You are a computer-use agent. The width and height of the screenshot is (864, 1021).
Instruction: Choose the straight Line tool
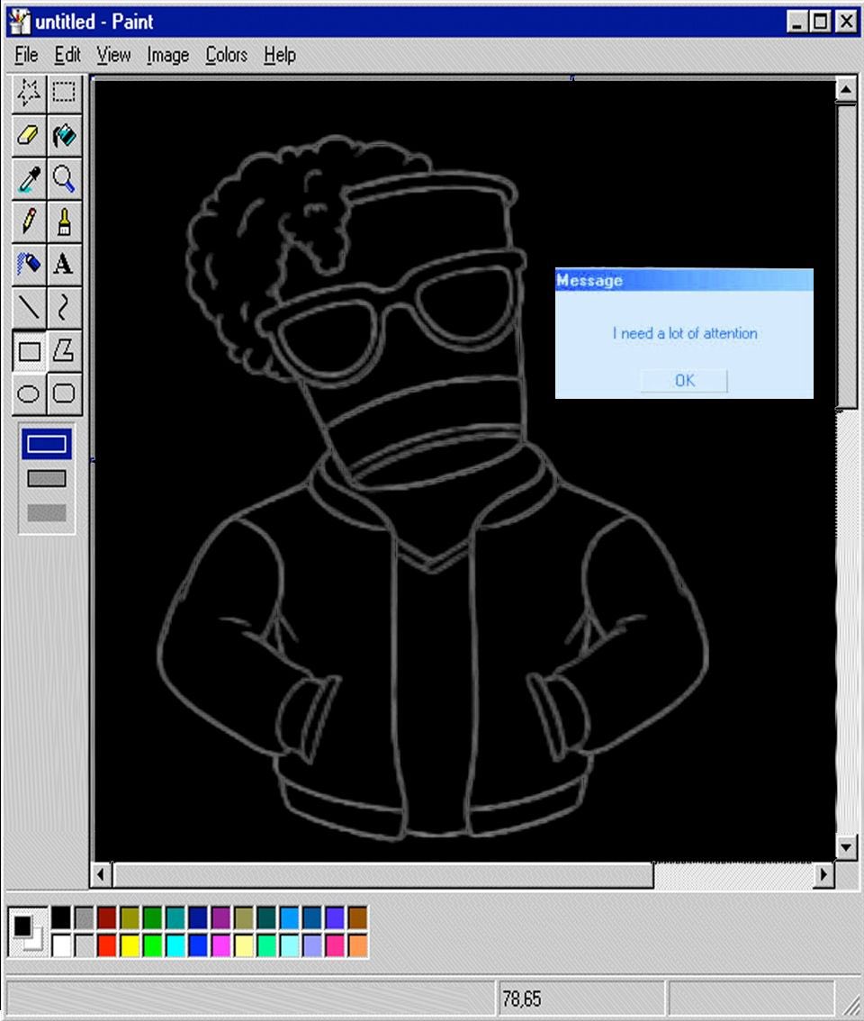(29, 307)
